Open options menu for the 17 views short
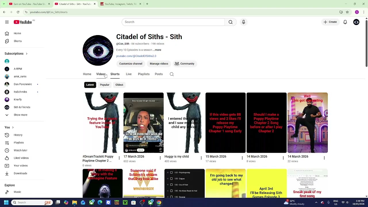Screen dimensions: 368x207 click(x=242, y=158)
